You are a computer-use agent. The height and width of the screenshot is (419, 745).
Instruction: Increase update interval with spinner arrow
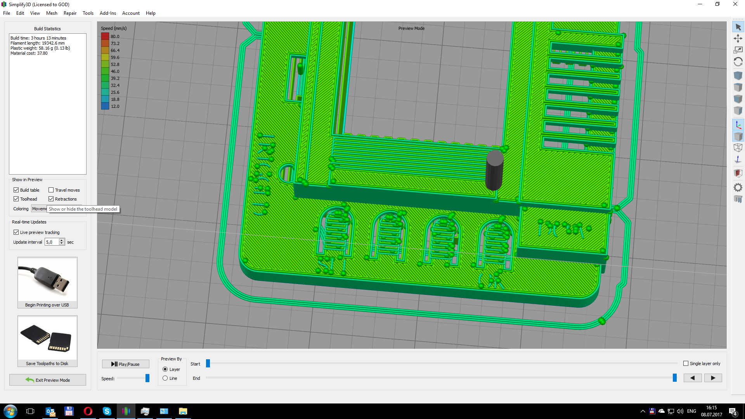62,240
